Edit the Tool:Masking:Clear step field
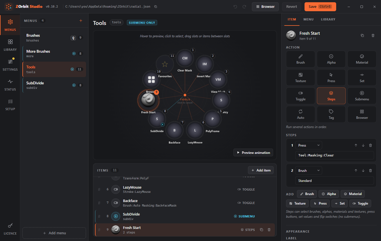 (334, 155)
